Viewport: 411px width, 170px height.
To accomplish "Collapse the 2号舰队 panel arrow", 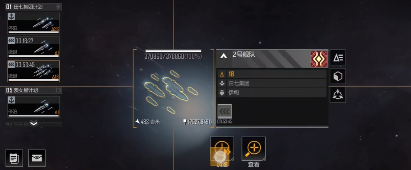I will [223, 56].
